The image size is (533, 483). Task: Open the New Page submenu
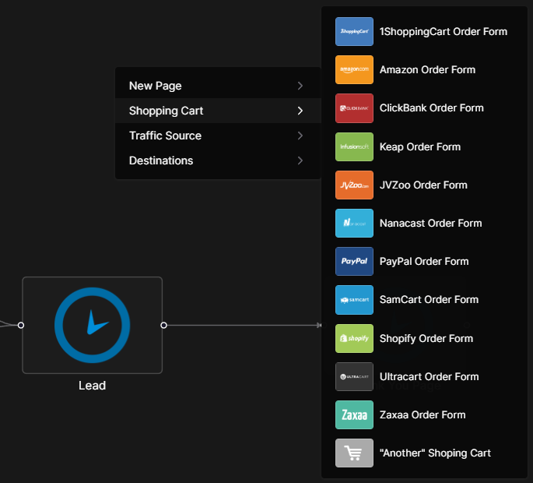pos(218,86)
